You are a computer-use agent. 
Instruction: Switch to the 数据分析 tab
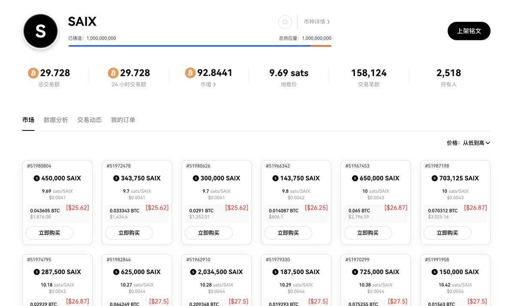pos(55,120)
